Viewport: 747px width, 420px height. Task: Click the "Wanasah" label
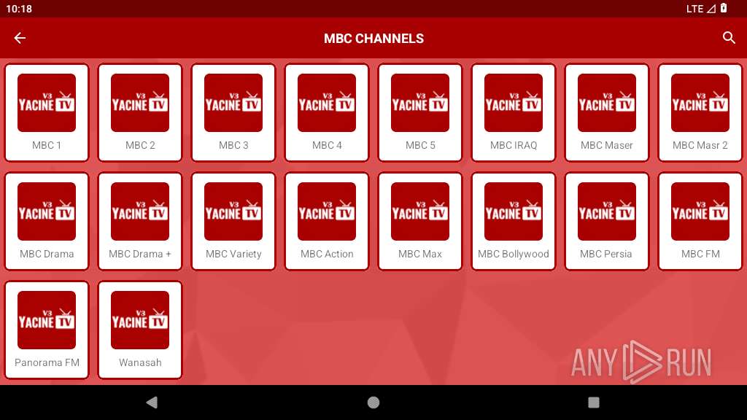pos(140,362)
